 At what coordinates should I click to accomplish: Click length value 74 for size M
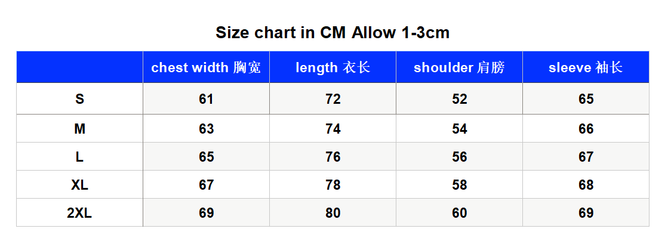(x=333, y=129)
